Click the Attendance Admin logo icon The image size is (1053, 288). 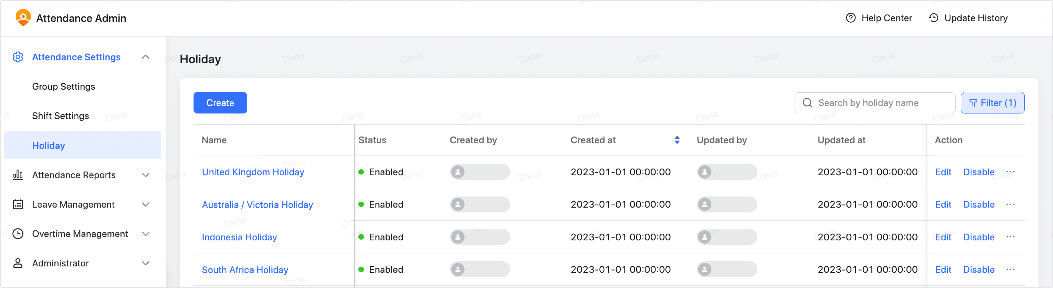click(23, 18)
